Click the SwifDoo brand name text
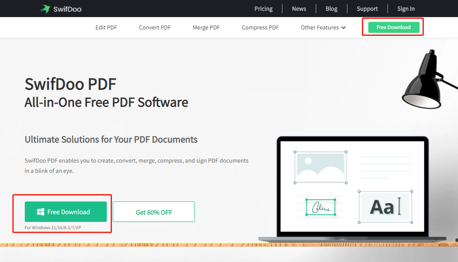This screenshot has width=458, height=262. pos(67,9)
